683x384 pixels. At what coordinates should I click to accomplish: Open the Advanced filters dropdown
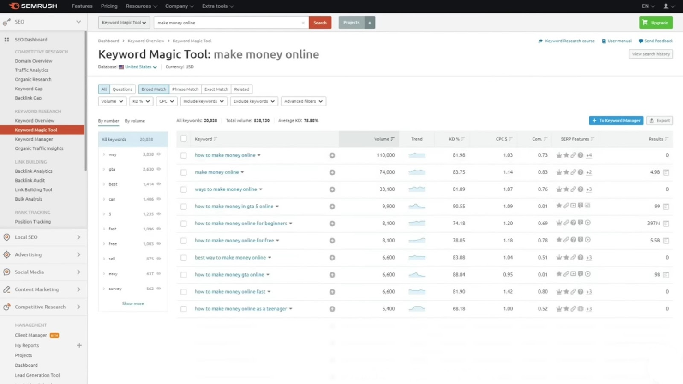point(303,101)
